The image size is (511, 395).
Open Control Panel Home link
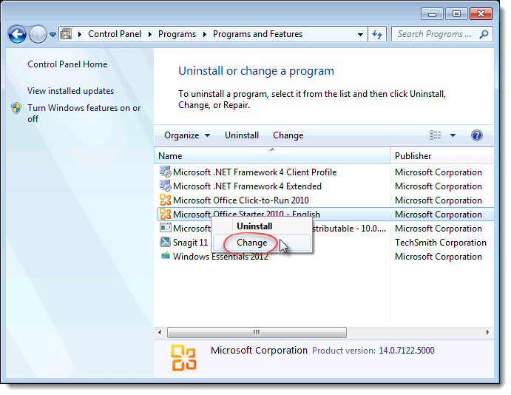[x=67, y=64]
